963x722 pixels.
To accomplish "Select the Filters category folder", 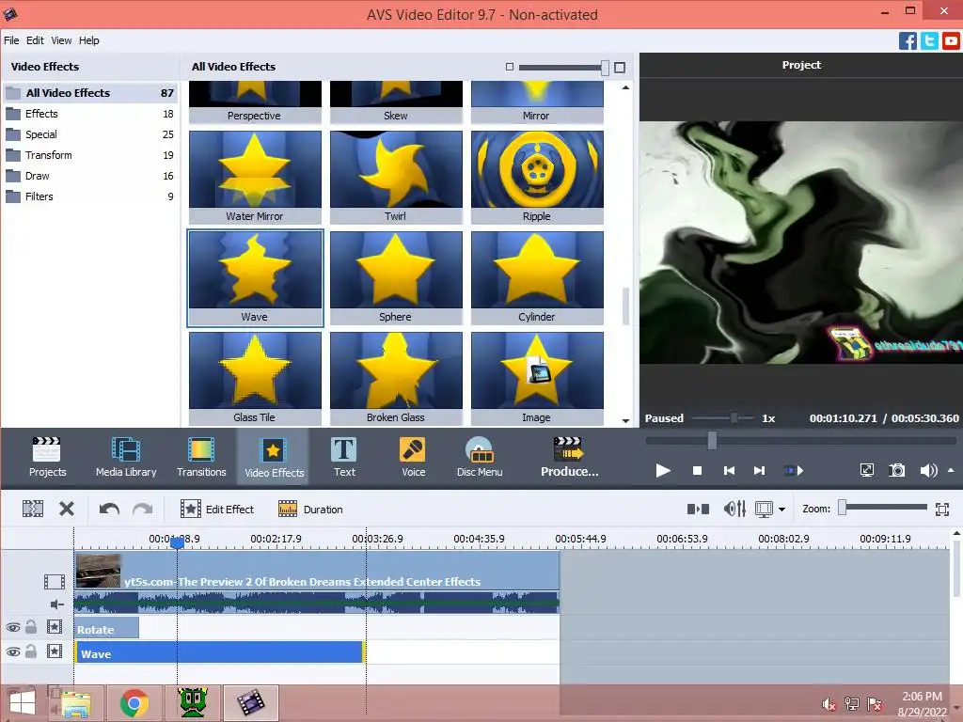I will click(90, 196).
